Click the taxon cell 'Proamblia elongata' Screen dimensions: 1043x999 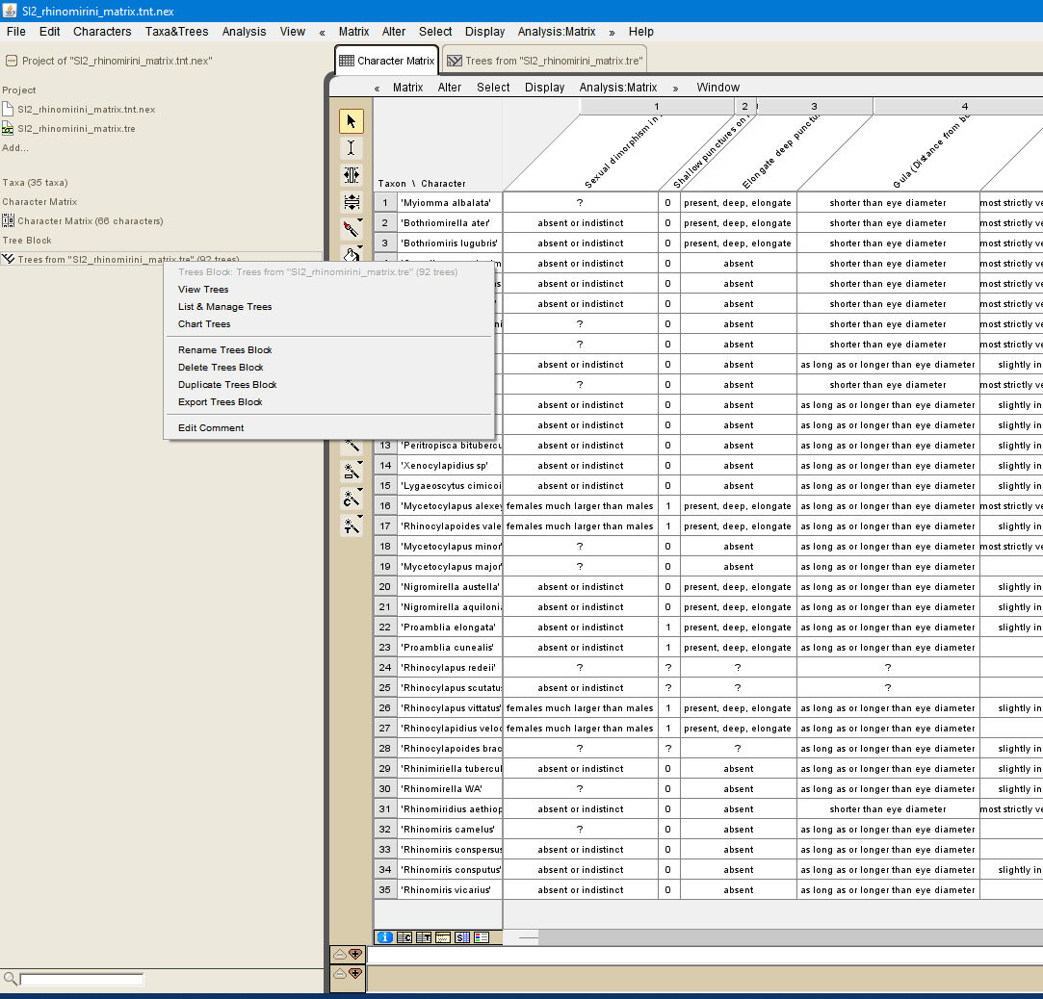[x=450, y=627]
